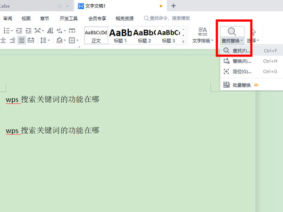Click the first line of document text
This screenshot has width=283, height=212.
click(52, 99)
